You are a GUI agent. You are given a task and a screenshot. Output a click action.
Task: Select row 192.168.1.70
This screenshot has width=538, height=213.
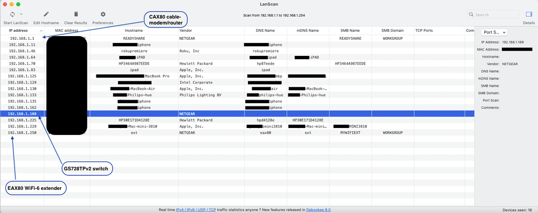(237, 63)
